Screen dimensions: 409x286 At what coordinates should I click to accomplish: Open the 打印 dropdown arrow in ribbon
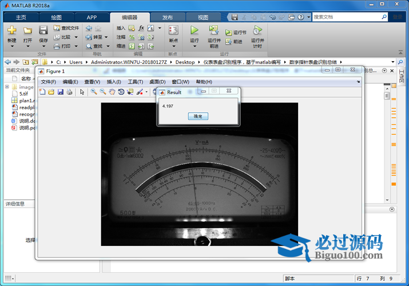point(76,46)
